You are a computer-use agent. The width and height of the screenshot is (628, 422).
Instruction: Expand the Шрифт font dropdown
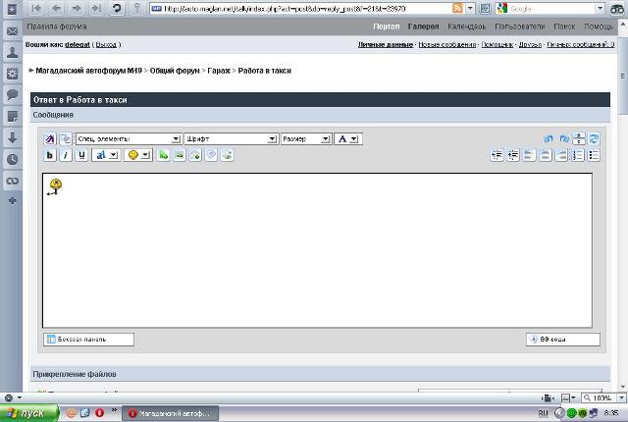[x=231, y=139]
